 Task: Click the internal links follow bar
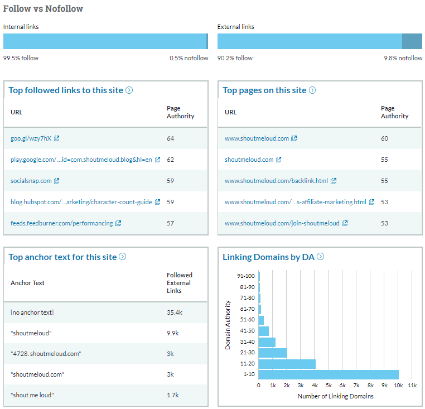[x=105, y=41]
